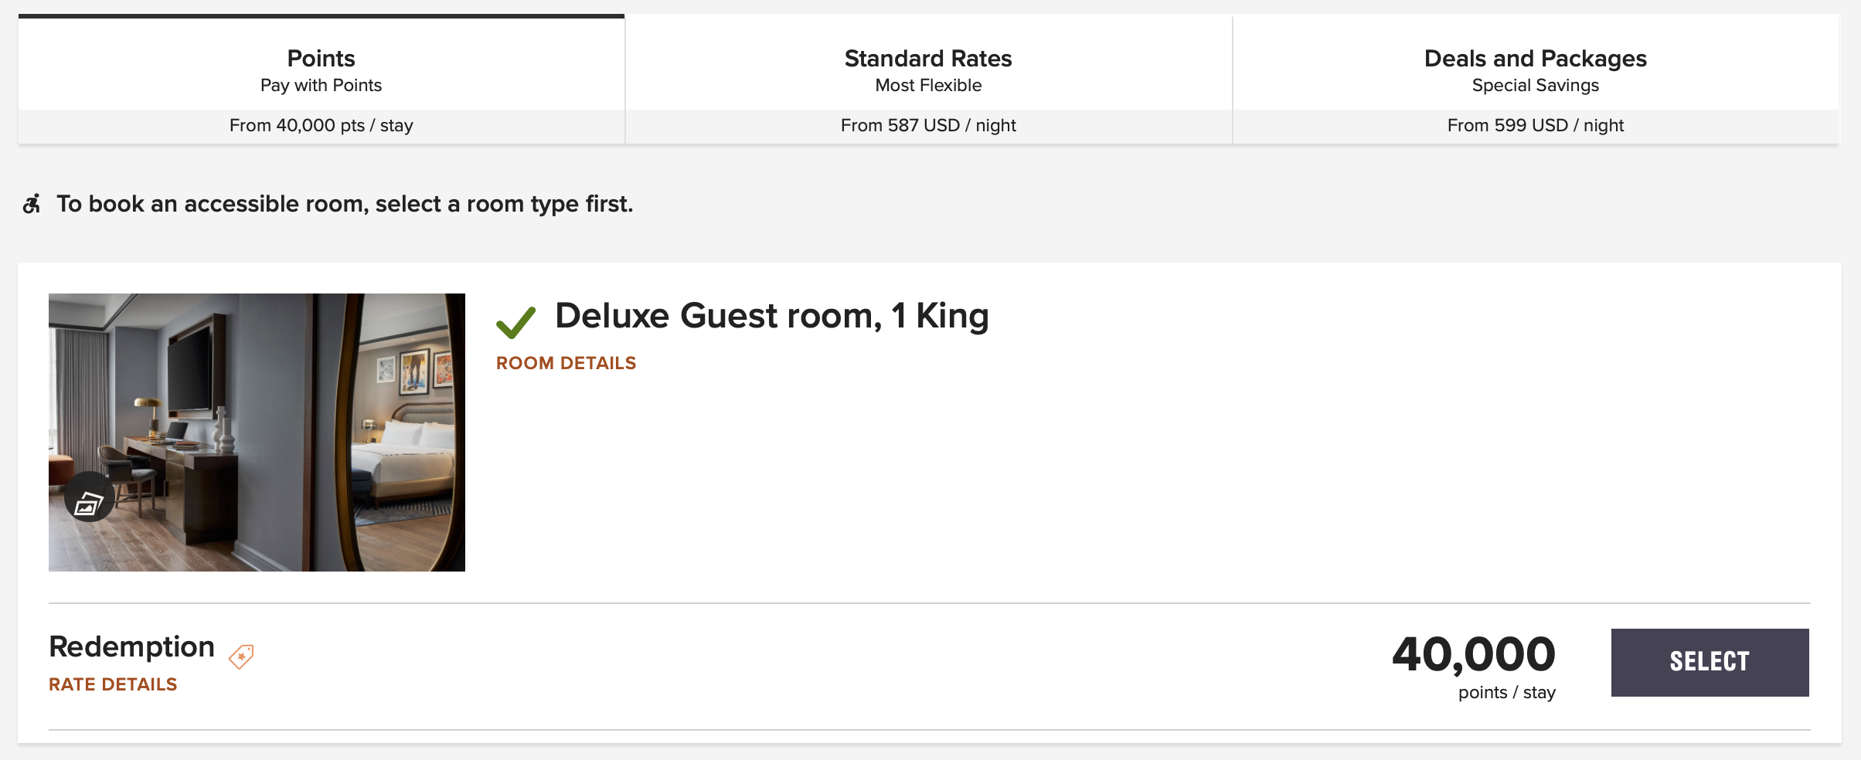The height and width of the screenshot is (760, 1861).
Task: Click the wheelchair accessibility icon
Action: click(32, 204)
